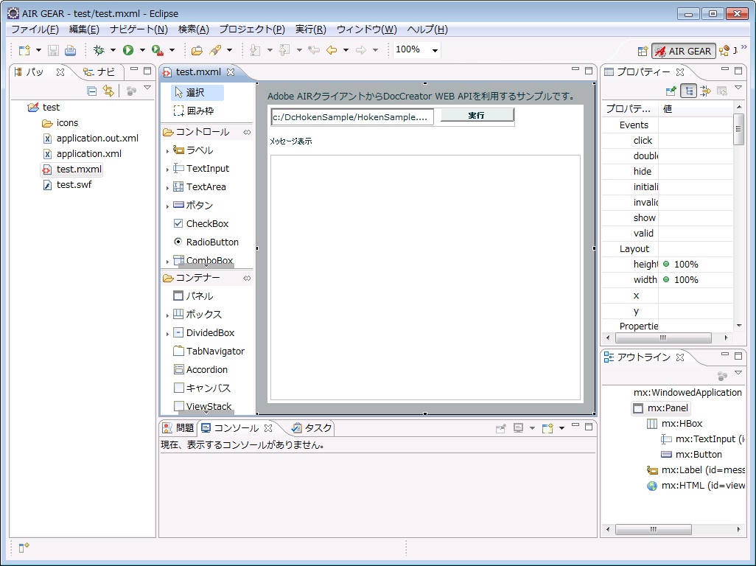The image size is (756, 566).
Task: Select mx:HBox in the outline tree
Action: [x=674, y=424]
